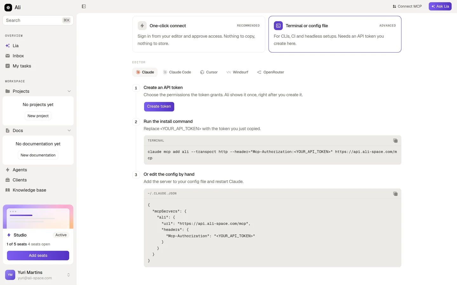Expand the Projects section chevron
The image size is (457, 285).
coord(69,91)
